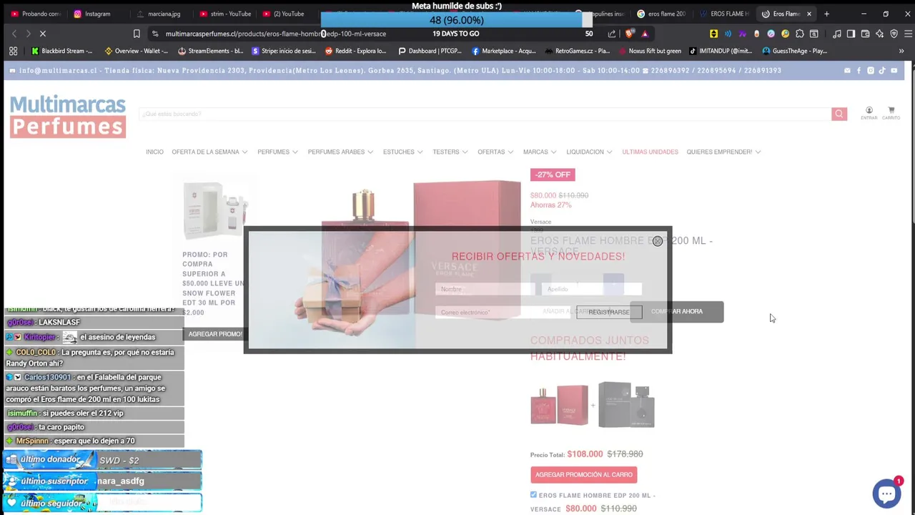Expand the PERFUMES ARABES dropdown
This screenshot has width=915, height=515.
[x=340, y=152]
